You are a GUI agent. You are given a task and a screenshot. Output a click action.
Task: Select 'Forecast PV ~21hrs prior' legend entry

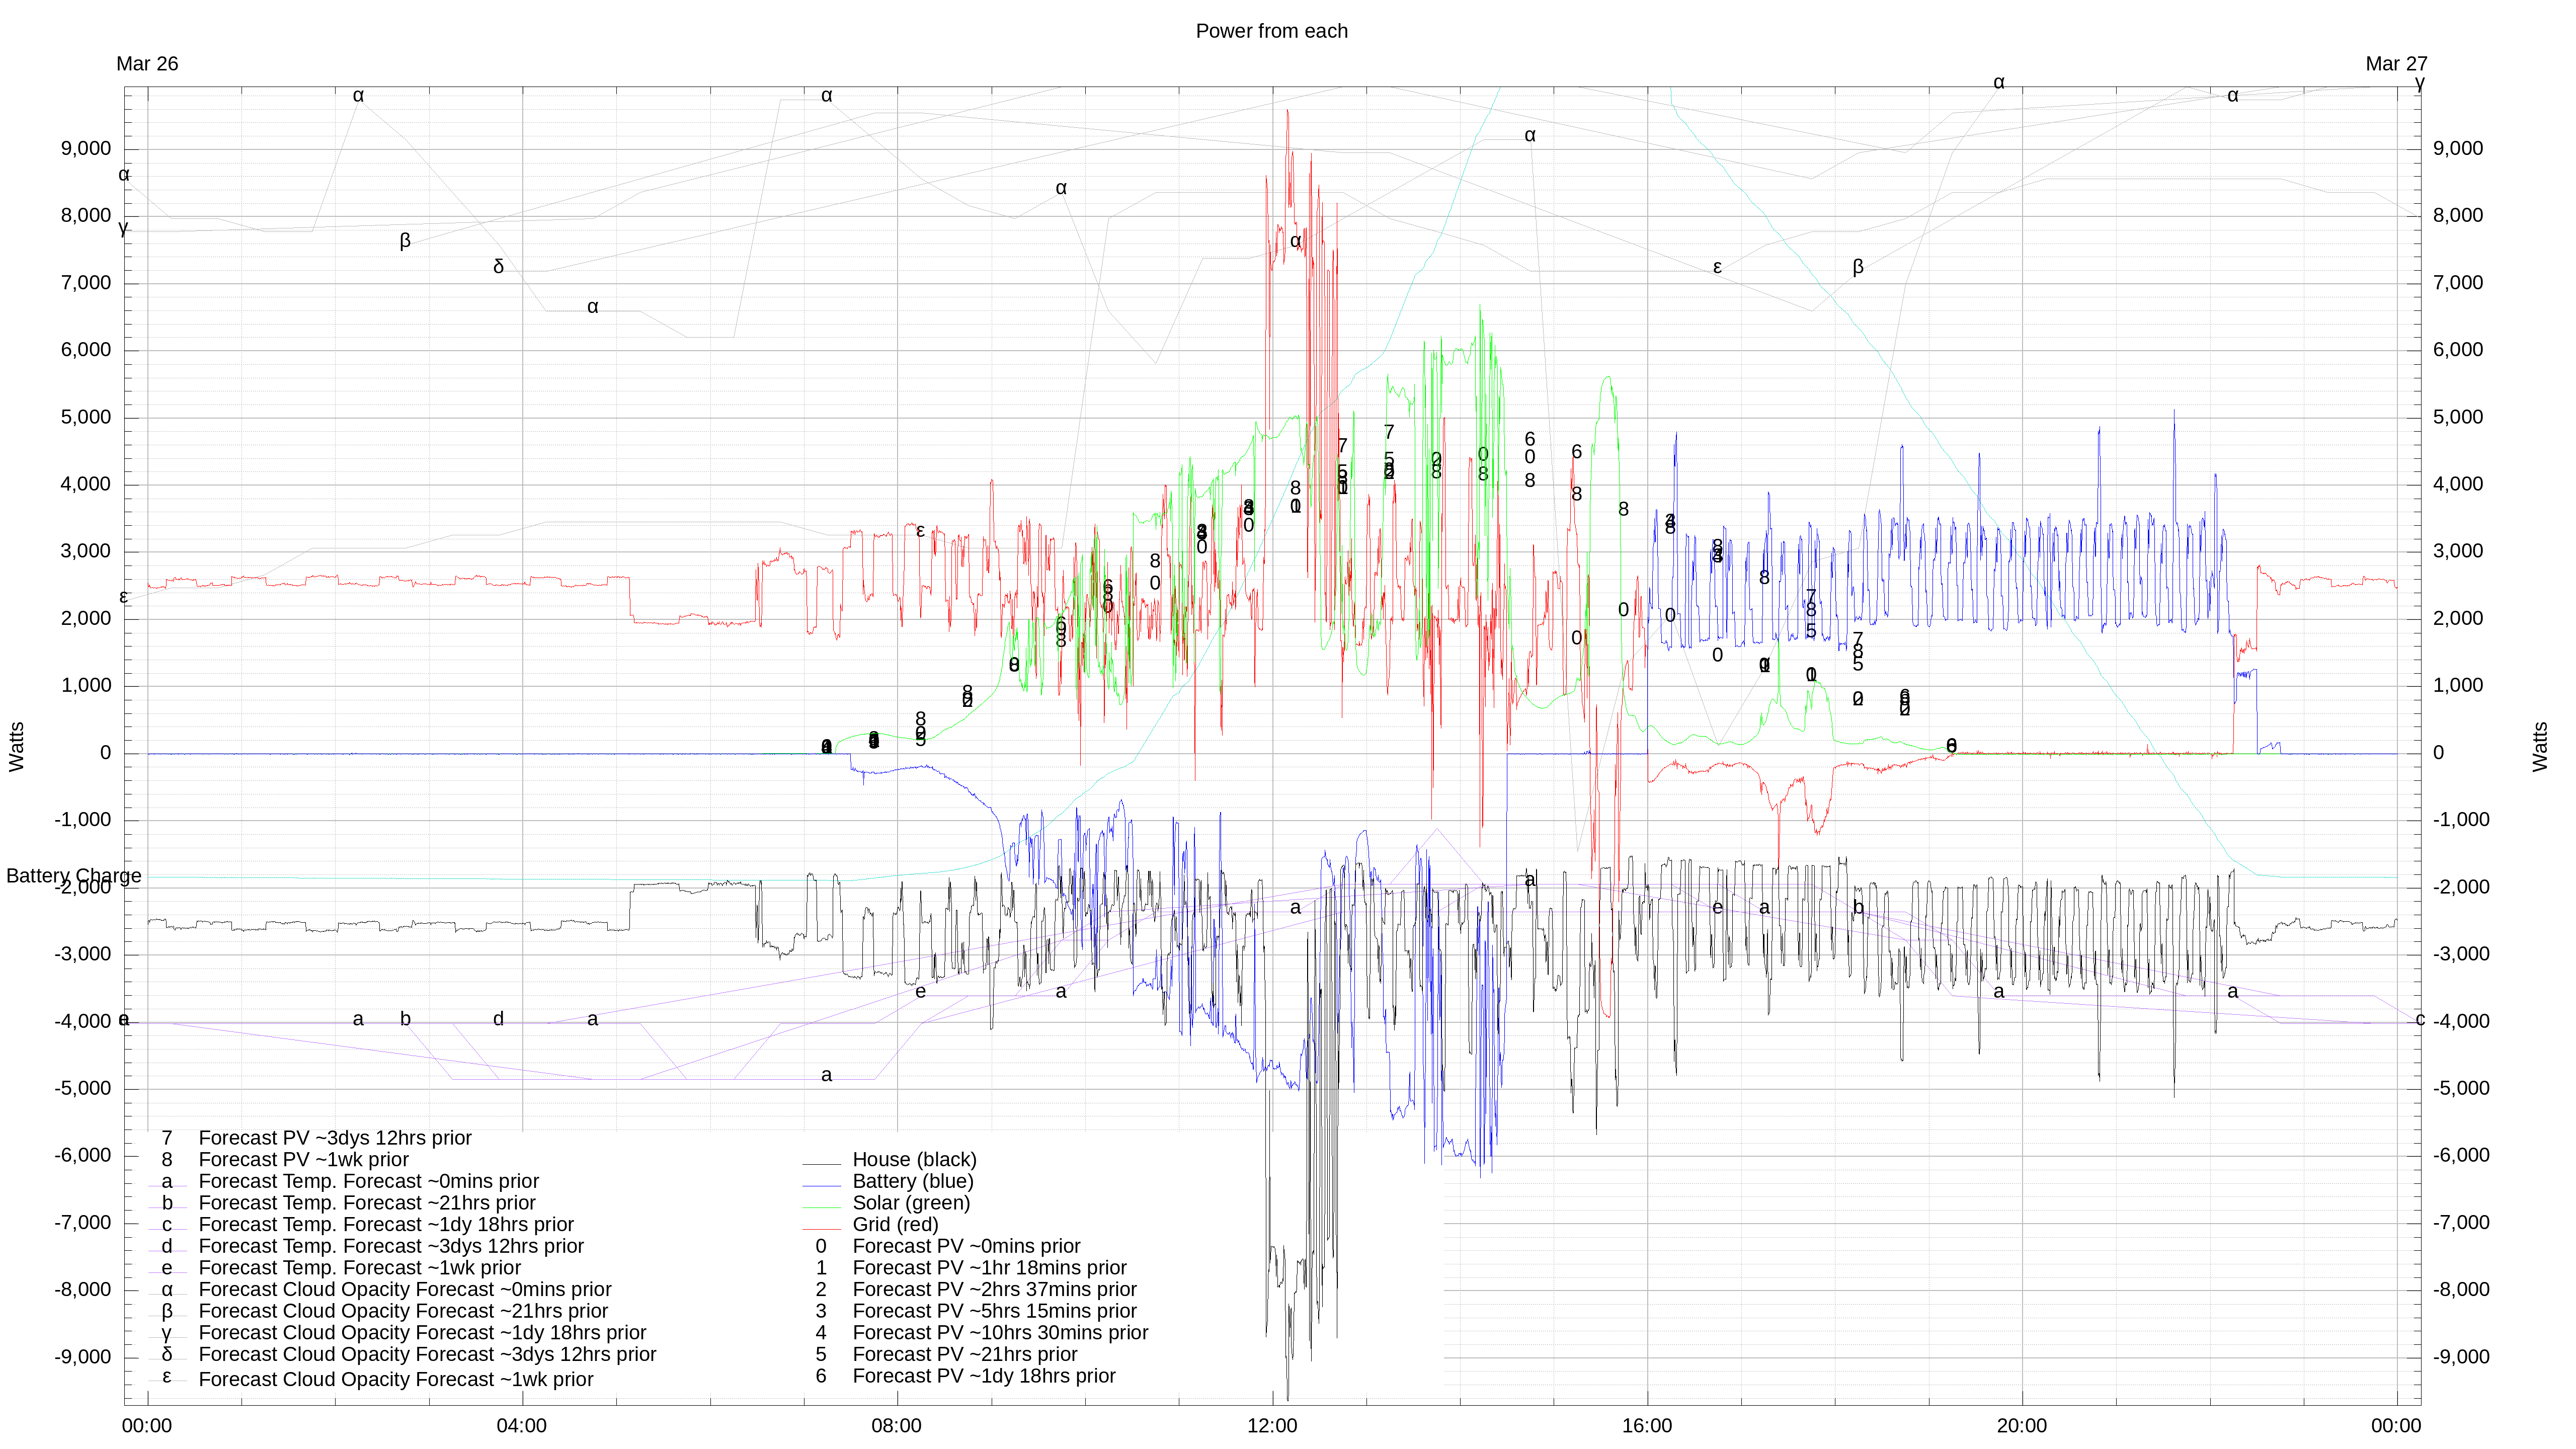pyautogui.click(x=965, y=1355)
